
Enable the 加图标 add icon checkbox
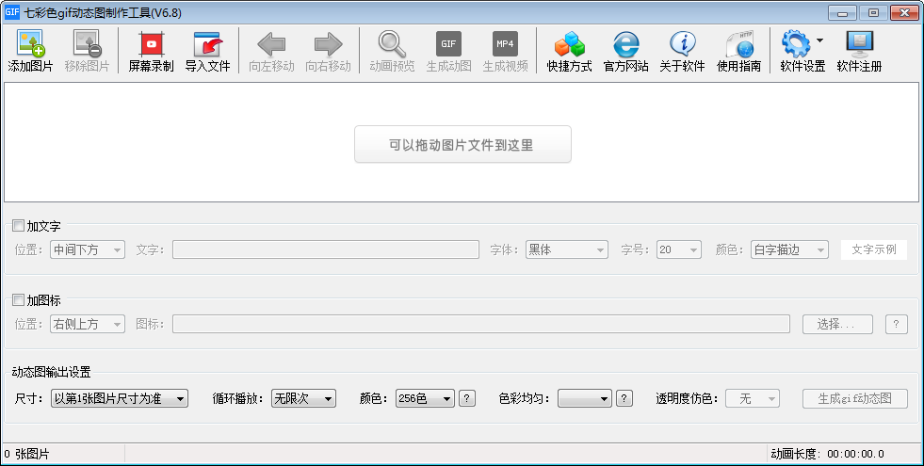coord(19,300)
